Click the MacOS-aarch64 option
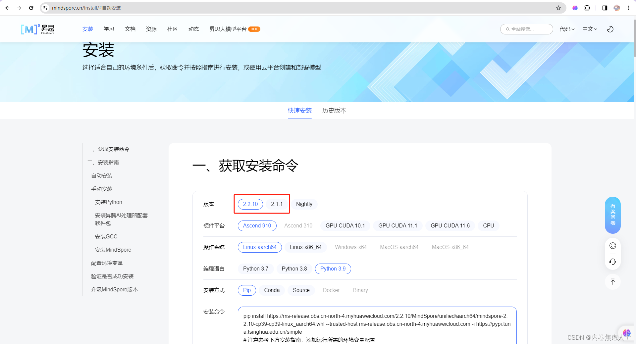The image size is (636, 344). (x=399, y=247)
